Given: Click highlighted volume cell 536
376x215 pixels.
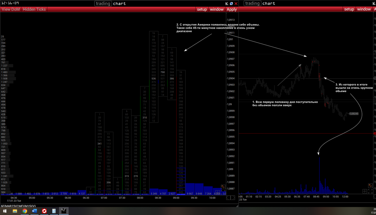Looking at the screenshot, I should (154, 79).
